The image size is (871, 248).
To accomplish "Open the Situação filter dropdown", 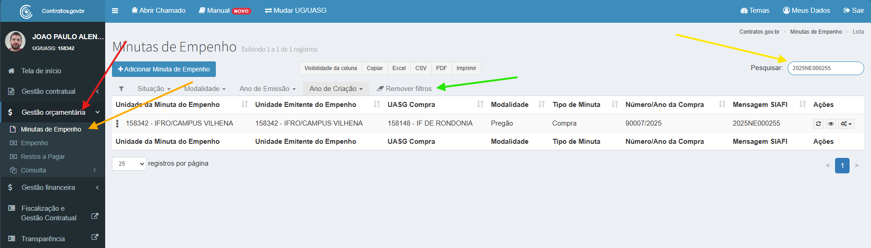I will [153, 89].
